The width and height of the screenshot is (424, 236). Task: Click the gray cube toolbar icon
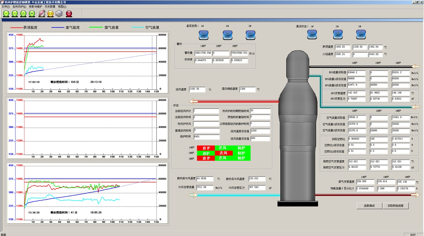(59, 14)
